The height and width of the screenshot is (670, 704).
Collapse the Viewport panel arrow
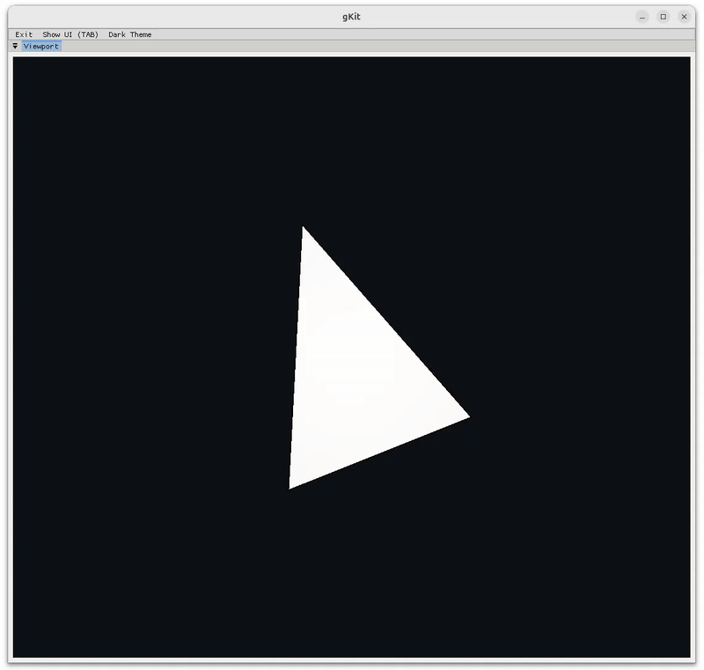tap(15, 47)
